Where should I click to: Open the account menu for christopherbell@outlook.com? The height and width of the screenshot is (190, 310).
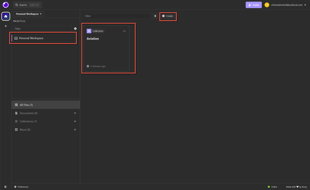tap(286, 5)
